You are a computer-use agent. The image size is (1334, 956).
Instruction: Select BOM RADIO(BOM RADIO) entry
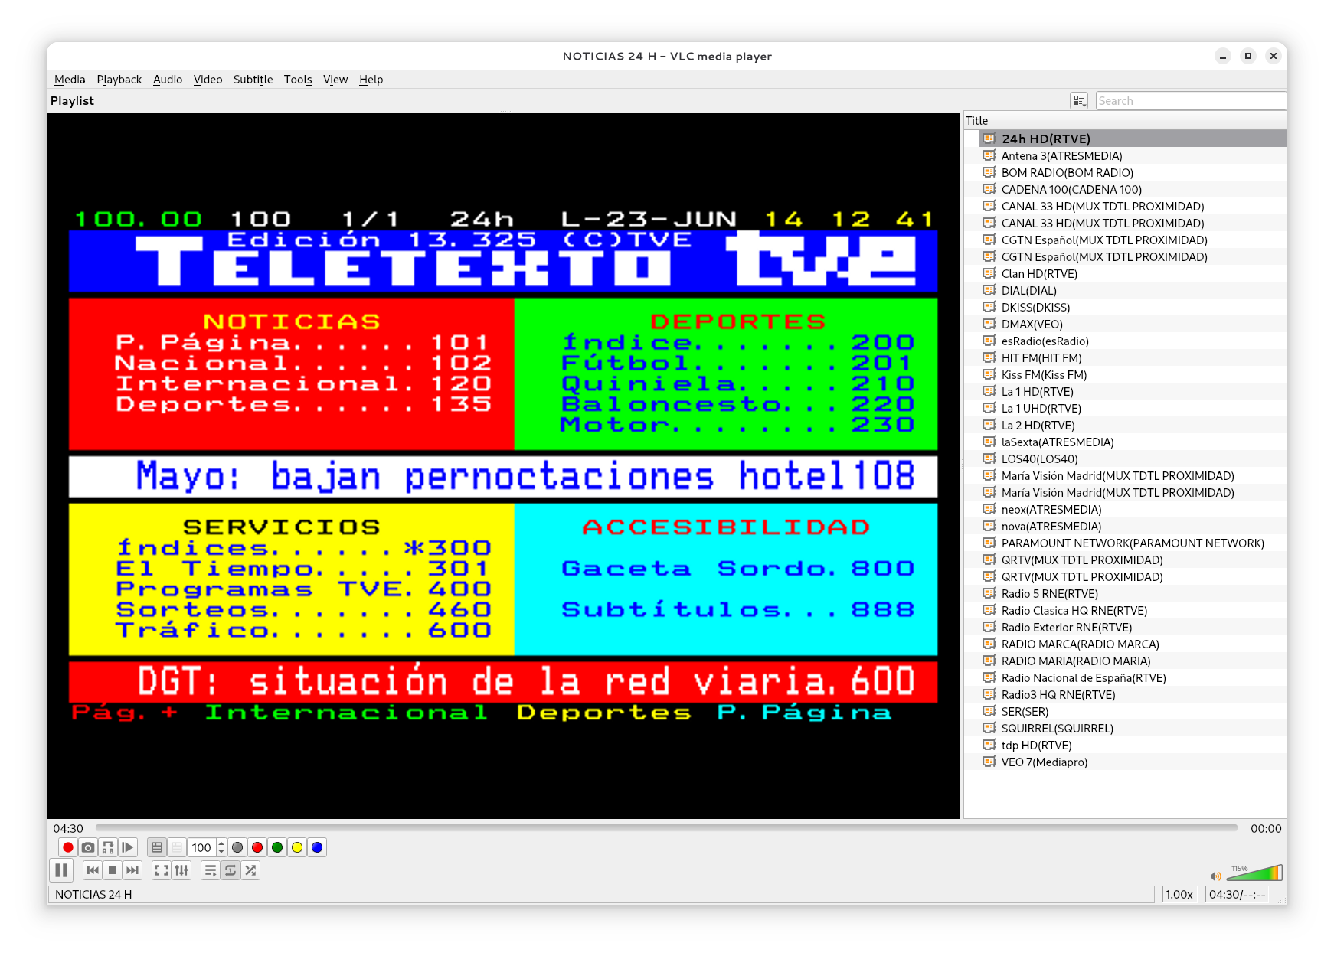click(x=1133, y=172)
